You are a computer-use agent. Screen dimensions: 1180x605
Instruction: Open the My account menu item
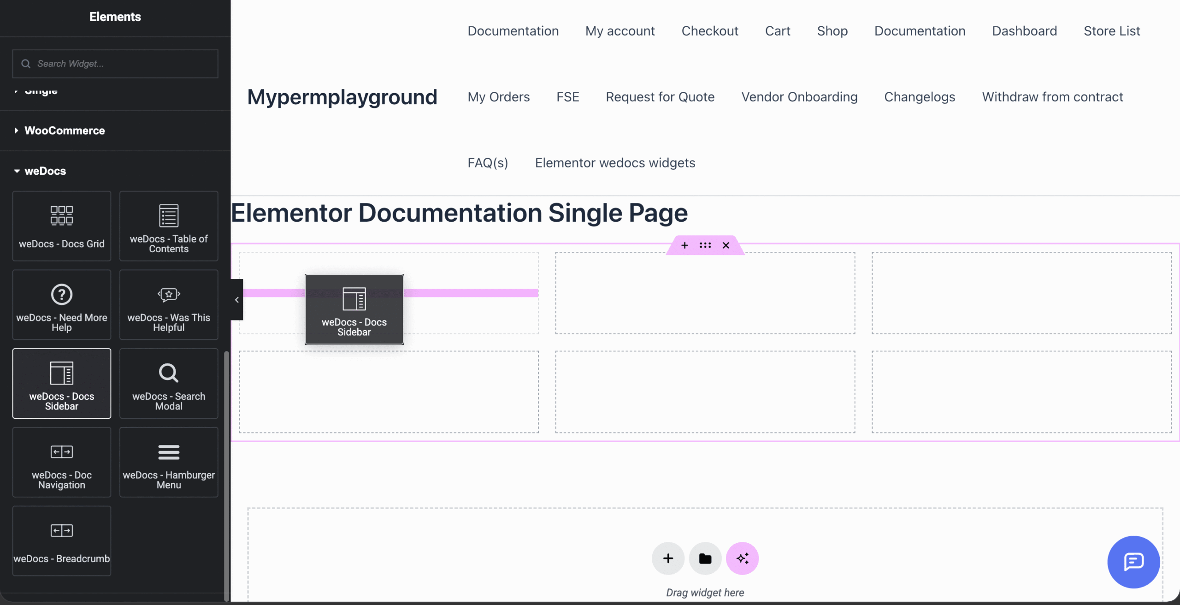[620, 31]
